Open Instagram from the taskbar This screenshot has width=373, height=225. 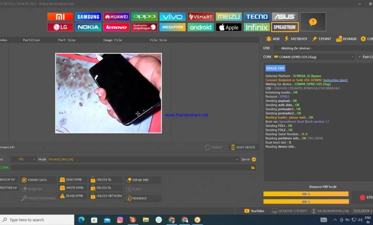[x=120, y=220]
